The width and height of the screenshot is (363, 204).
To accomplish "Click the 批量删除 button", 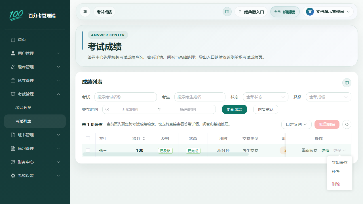I will (x=327, y=124).
